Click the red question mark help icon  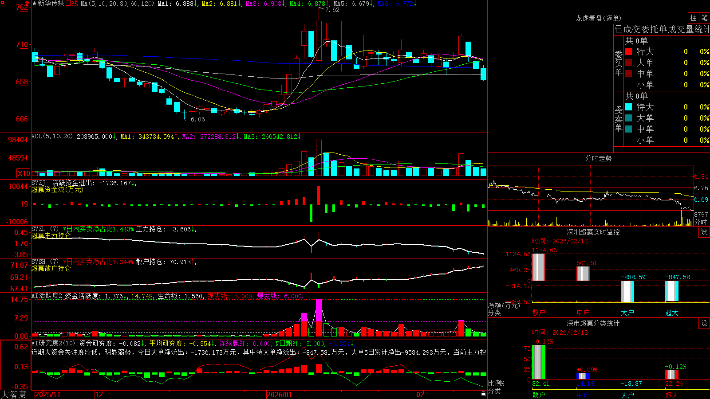(x=27, y=4)
